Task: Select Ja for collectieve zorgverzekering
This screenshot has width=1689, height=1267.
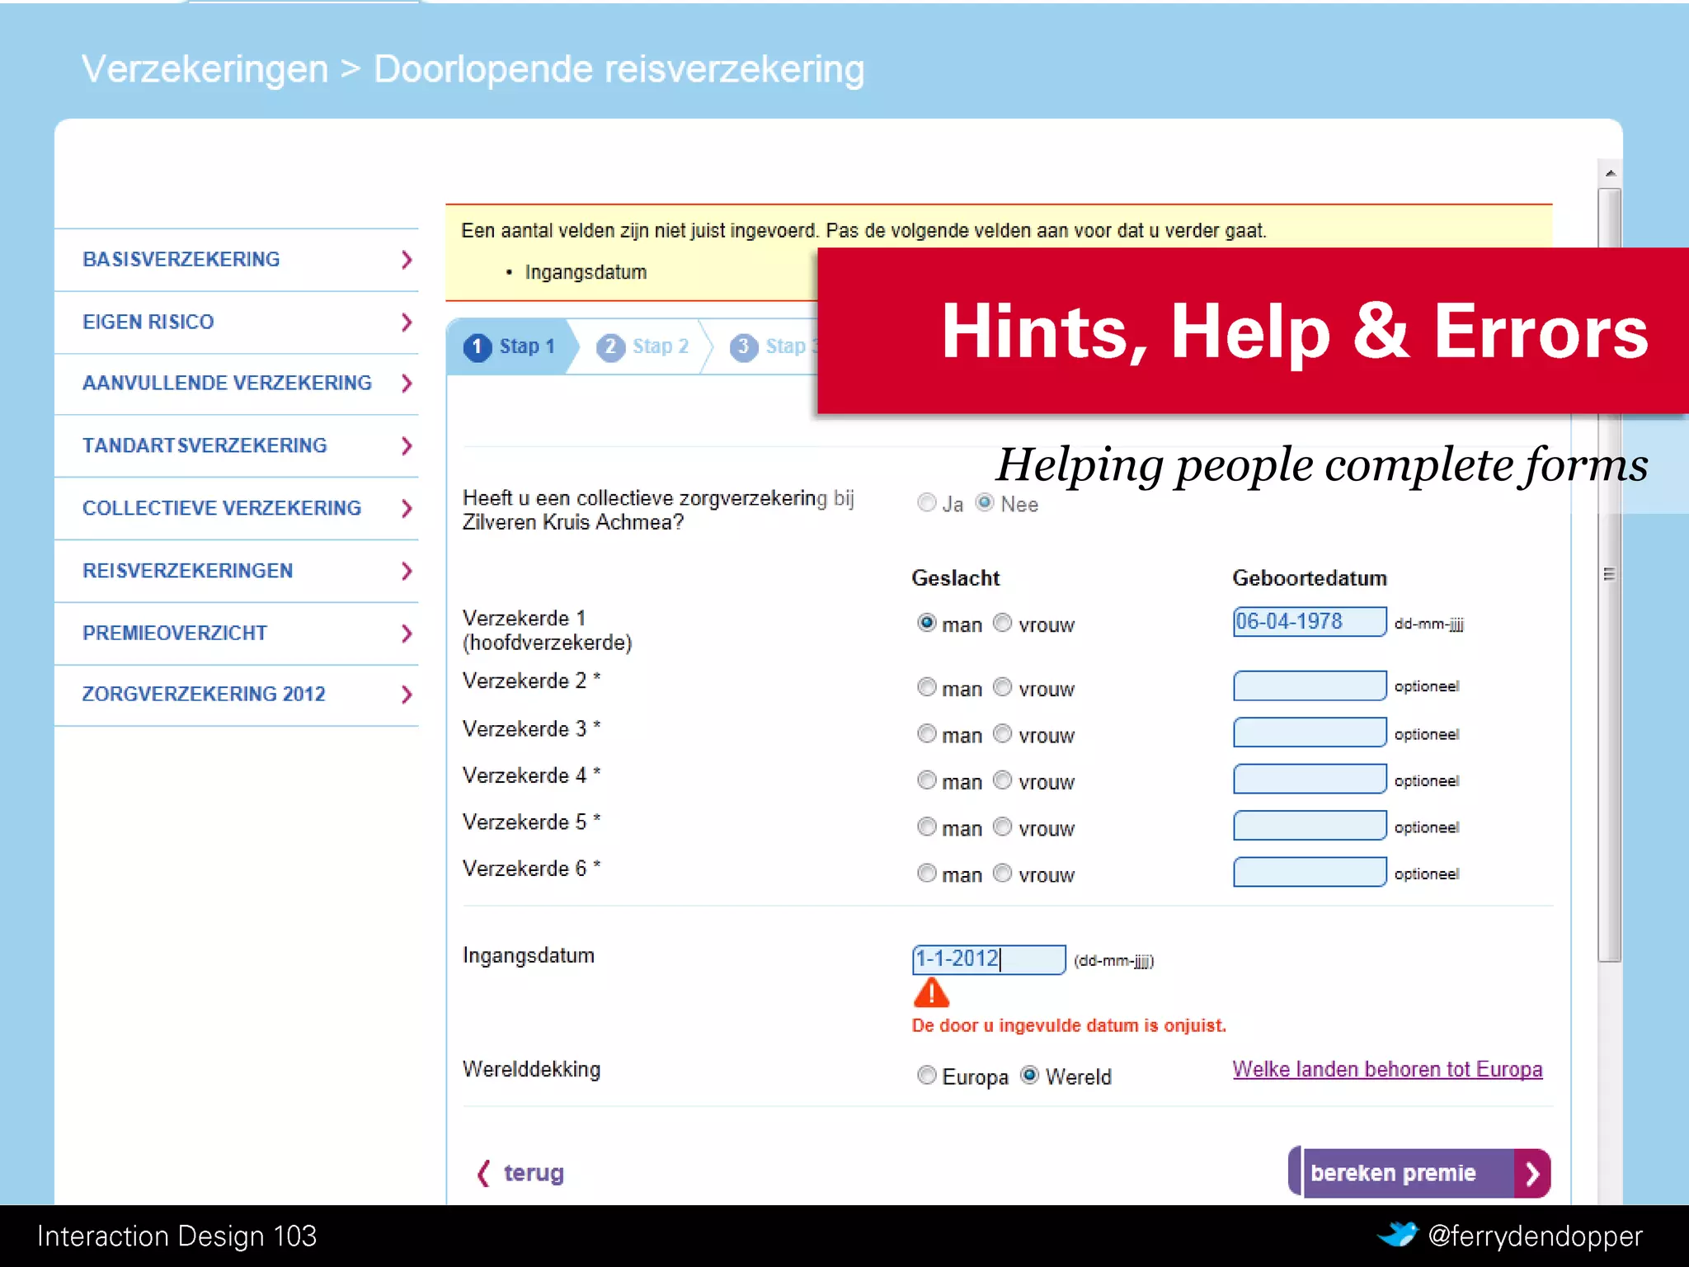Action: [x=926, y=502]
